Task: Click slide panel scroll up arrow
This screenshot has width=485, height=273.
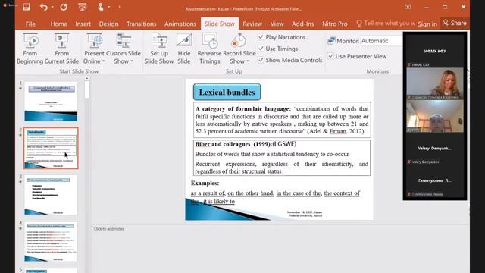Action: (87, 79)
